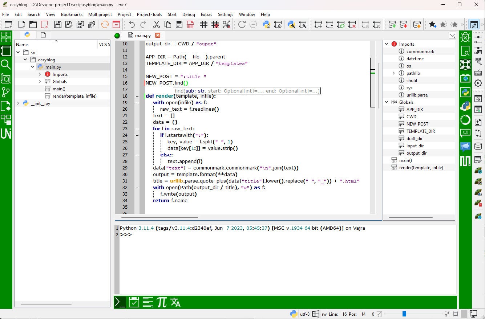
Task: Collapse Globals in the right outline panel
Action: tap(387, 102)
